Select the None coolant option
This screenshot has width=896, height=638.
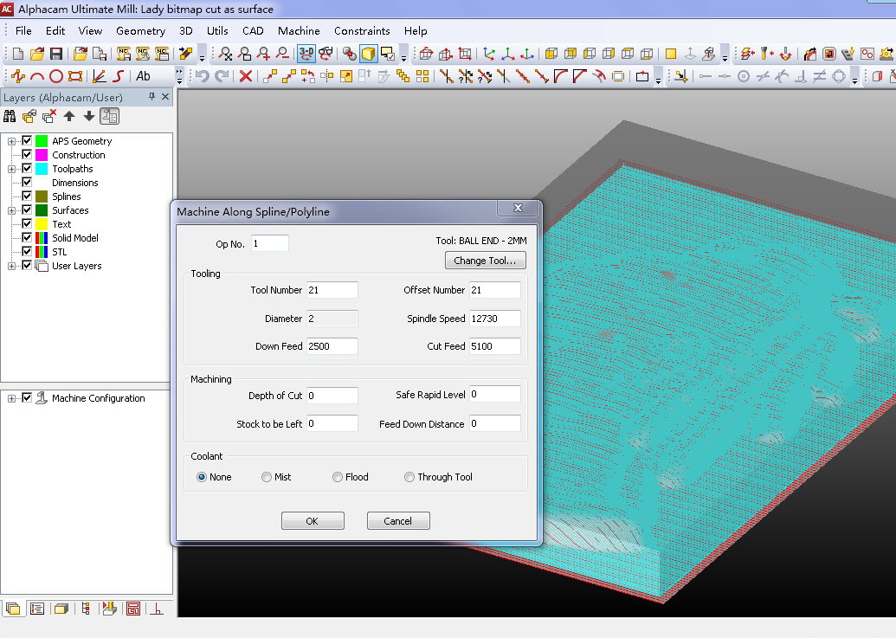point(201,477)
